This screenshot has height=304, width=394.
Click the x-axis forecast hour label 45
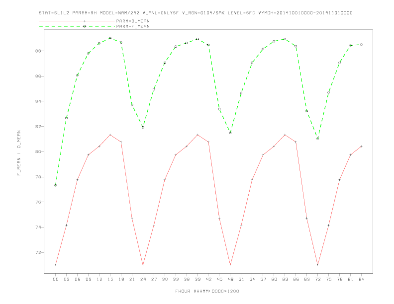coord(219,279)
